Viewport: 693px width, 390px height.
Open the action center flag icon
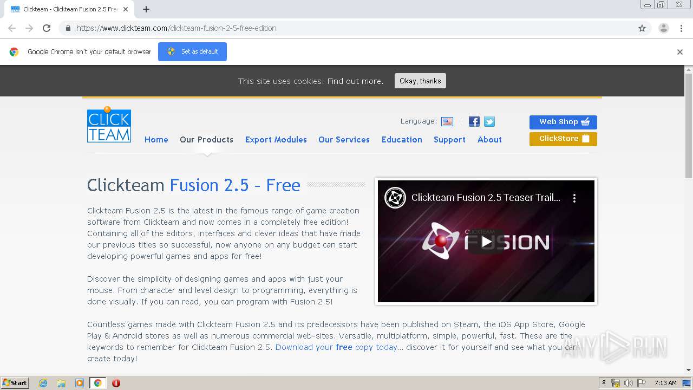point(641,383)
